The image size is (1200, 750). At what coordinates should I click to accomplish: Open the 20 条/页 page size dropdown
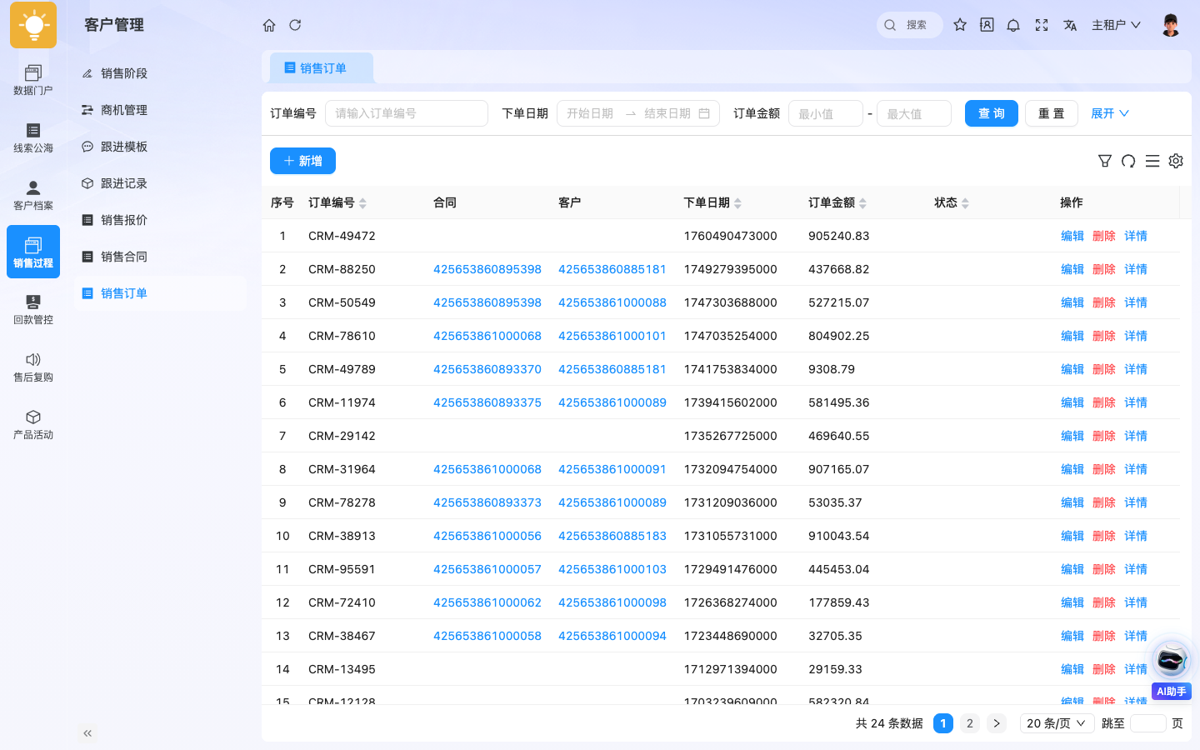[1057, 723]
